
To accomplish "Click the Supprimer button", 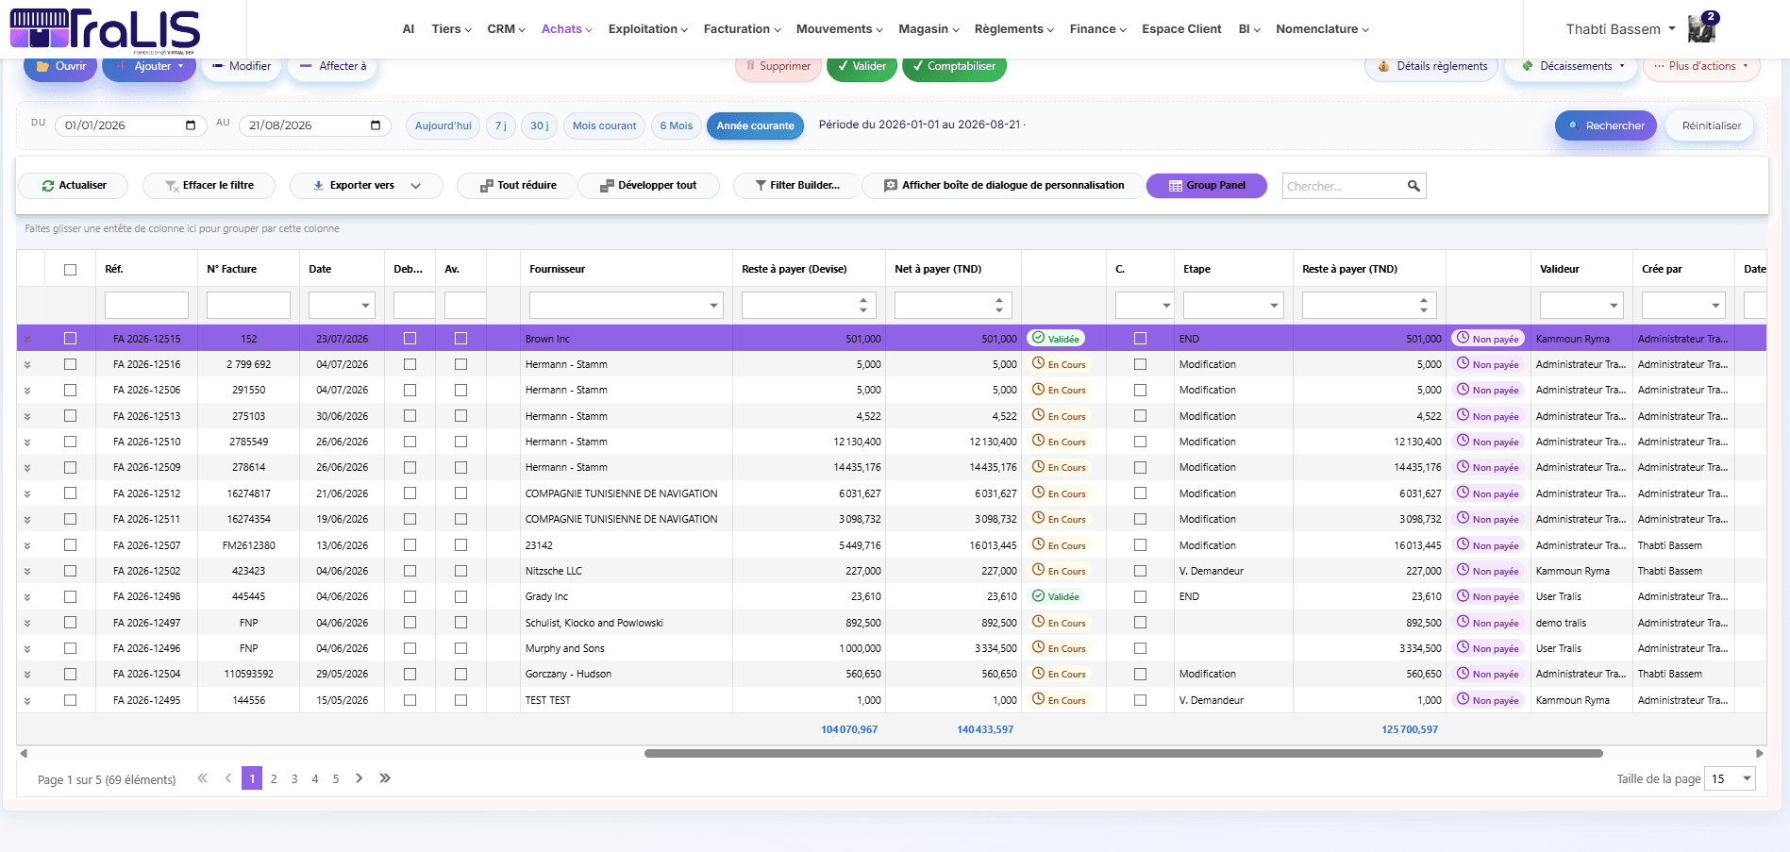I will [x=778, y=66].
